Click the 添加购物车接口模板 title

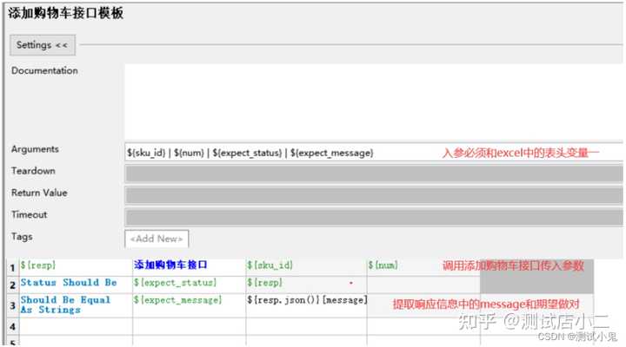click(66, 13)
